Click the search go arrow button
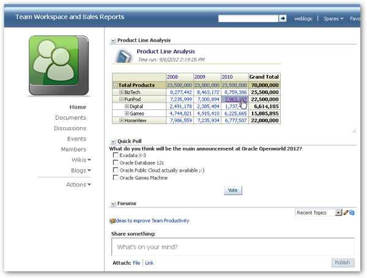367x278 pixels. pos(283,18)
